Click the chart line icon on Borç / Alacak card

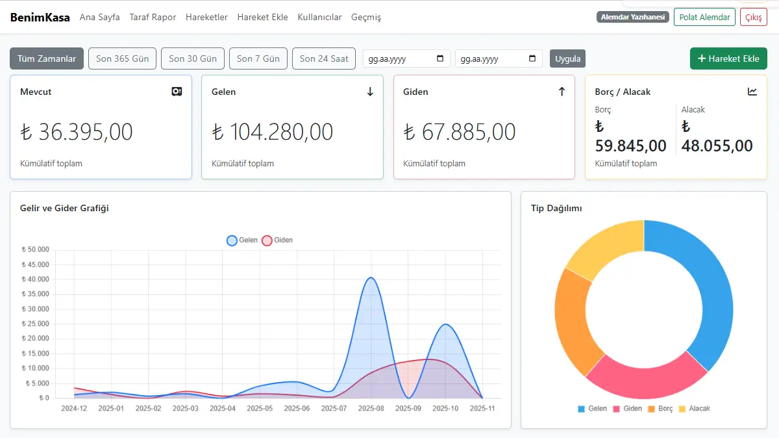coord(752,92)
